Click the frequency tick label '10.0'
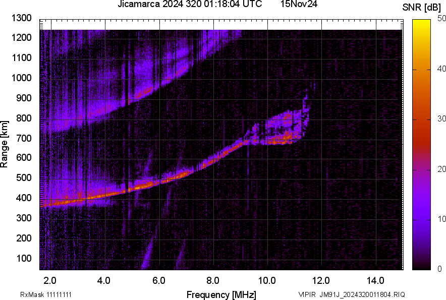446x300 pixels. pos(267,281)
